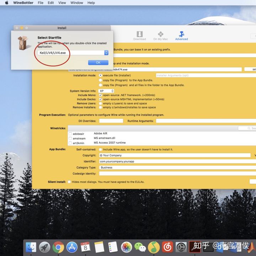Enable the Remove Users checkbox
The width and height of the screenshot is (256, 256).
[x=100, y=103]
